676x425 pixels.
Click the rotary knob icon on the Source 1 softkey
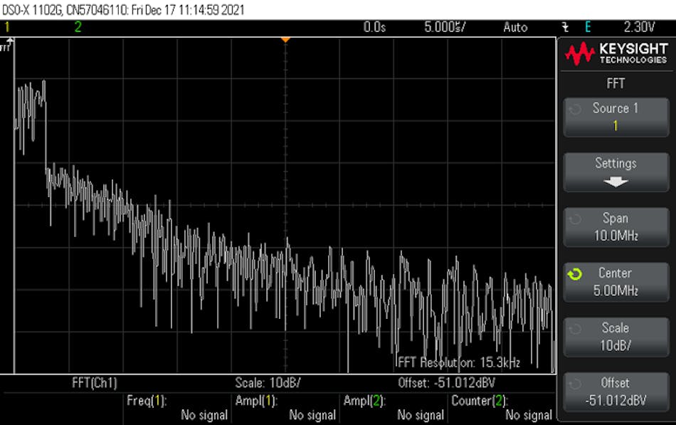click(x=576, y=108)
